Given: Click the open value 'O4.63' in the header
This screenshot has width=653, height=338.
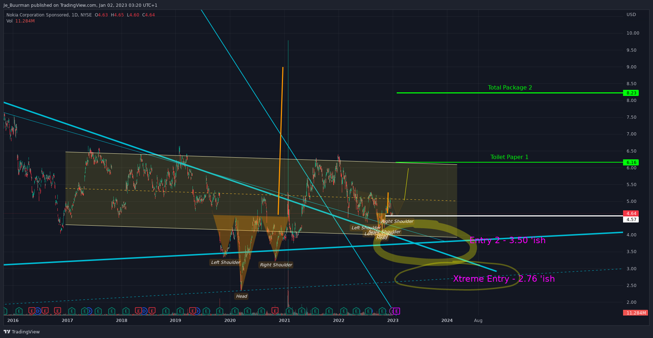Looking at the screenshot, I should [x=101, y=15].
